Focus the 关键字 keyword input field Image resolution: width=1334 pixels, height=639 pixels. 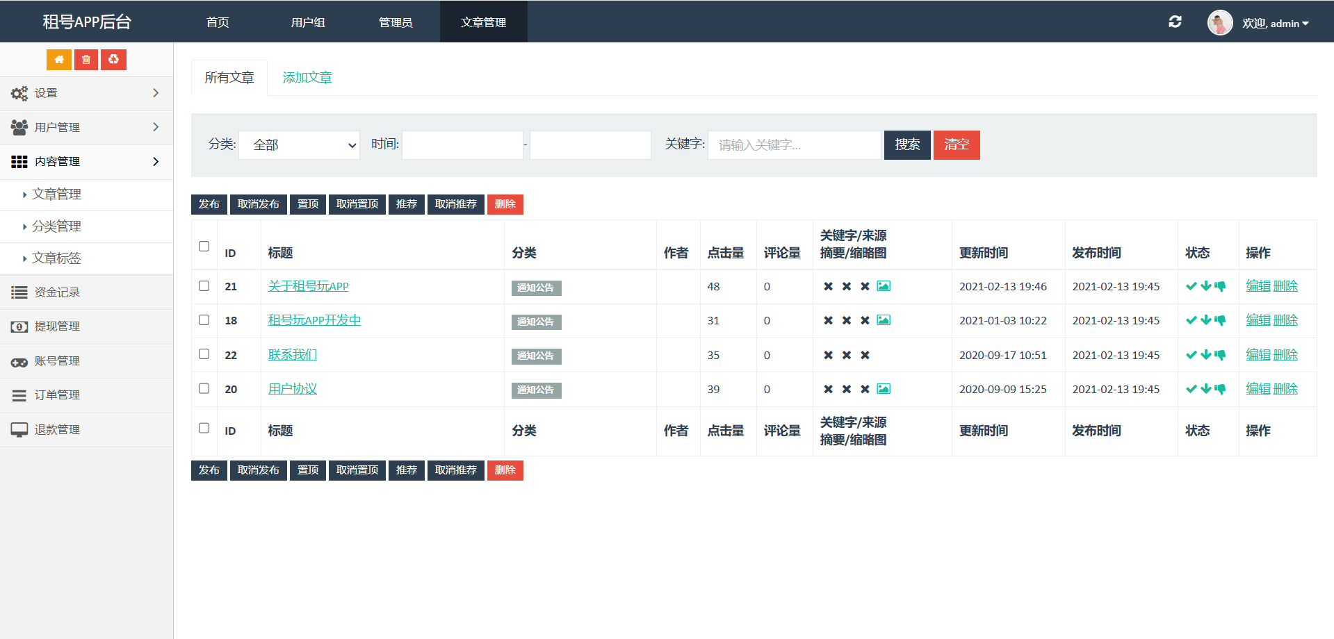(794, 145)
